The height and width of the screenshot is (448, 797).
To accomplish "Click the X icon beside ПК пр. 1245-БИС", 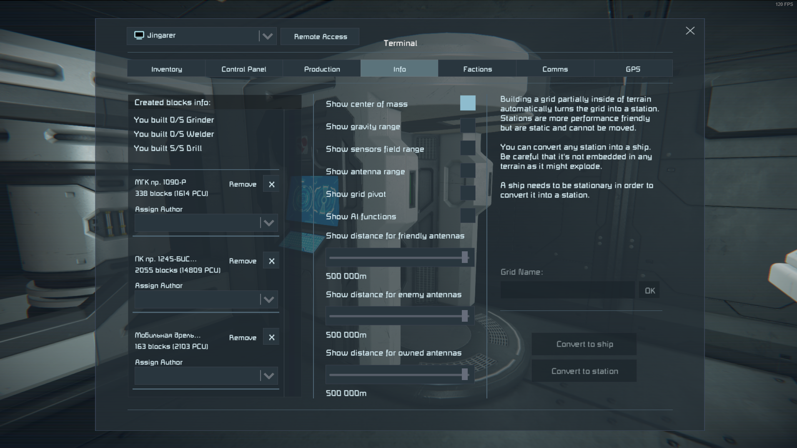I will click(271, 261).
